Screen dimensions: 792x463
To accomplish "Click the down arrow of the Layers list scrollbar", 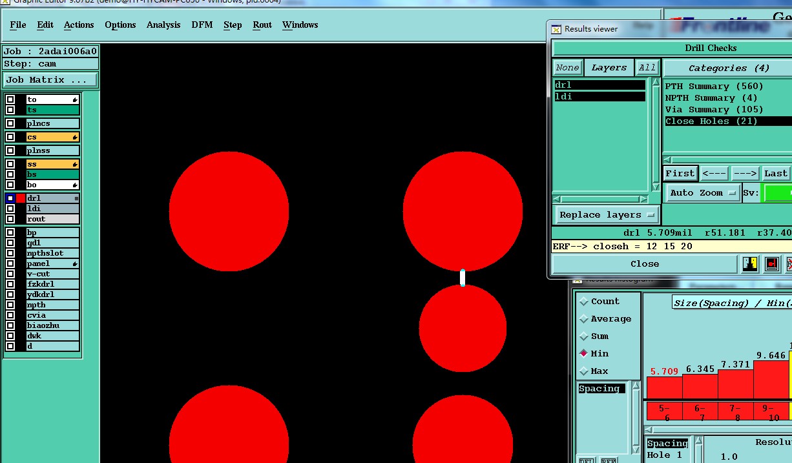I will click(x=655, y=188).
